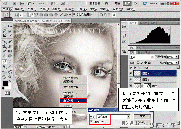This screenshot has width=181, height=129.
Task: Open the opacity slider arrow
Action: point(177,57)
